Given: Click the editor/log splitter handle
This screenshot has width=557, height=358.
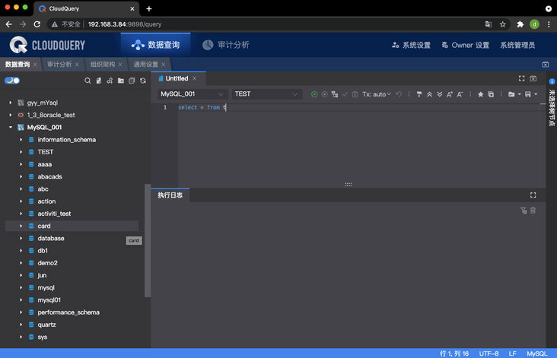Looking at the screenshot, I should pos(349,185).
